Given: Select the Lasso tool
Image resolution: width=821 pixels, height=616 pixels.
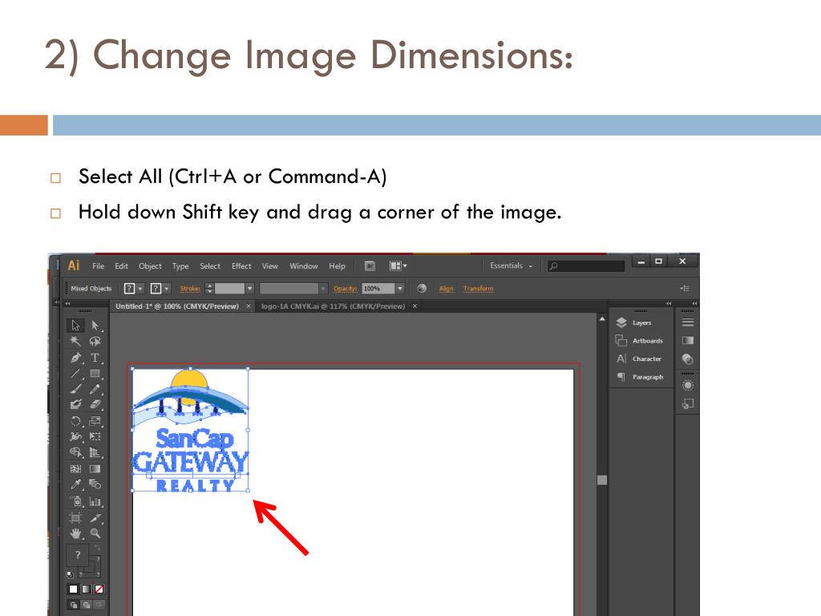Looking at the screenshot, I should coord(95,342).
